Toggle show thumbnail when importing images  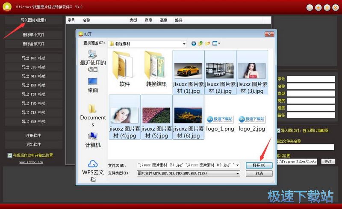(x=278, y=131)
